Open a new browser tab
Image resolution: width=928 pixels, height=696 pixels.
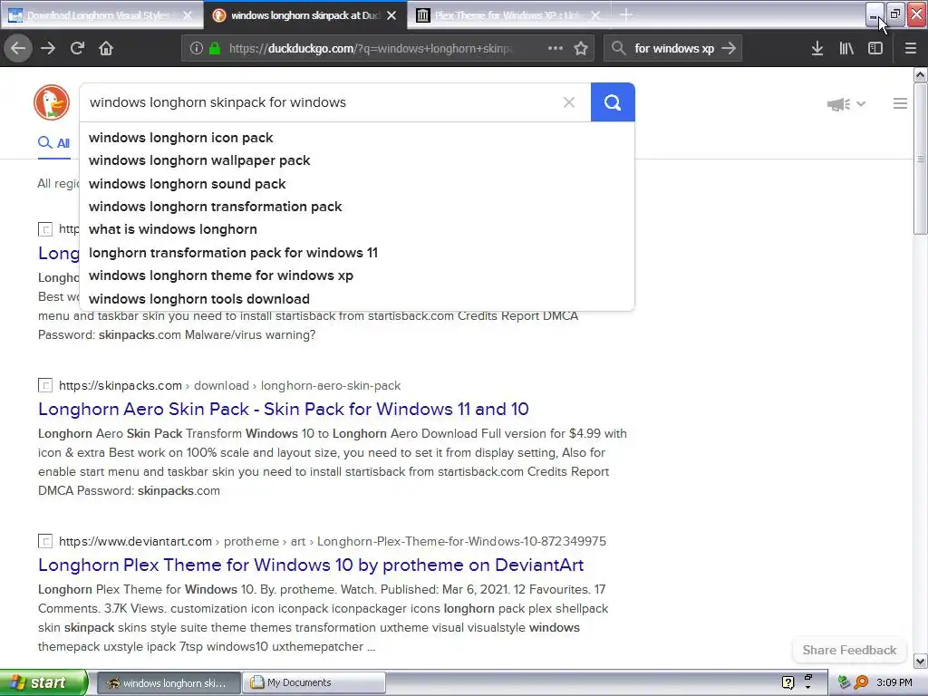tap(626, 14)
